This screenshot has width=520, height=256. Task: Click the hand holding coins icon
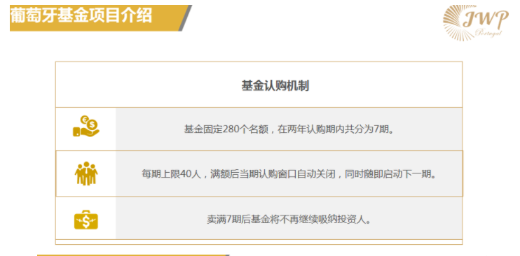(86, 126)
